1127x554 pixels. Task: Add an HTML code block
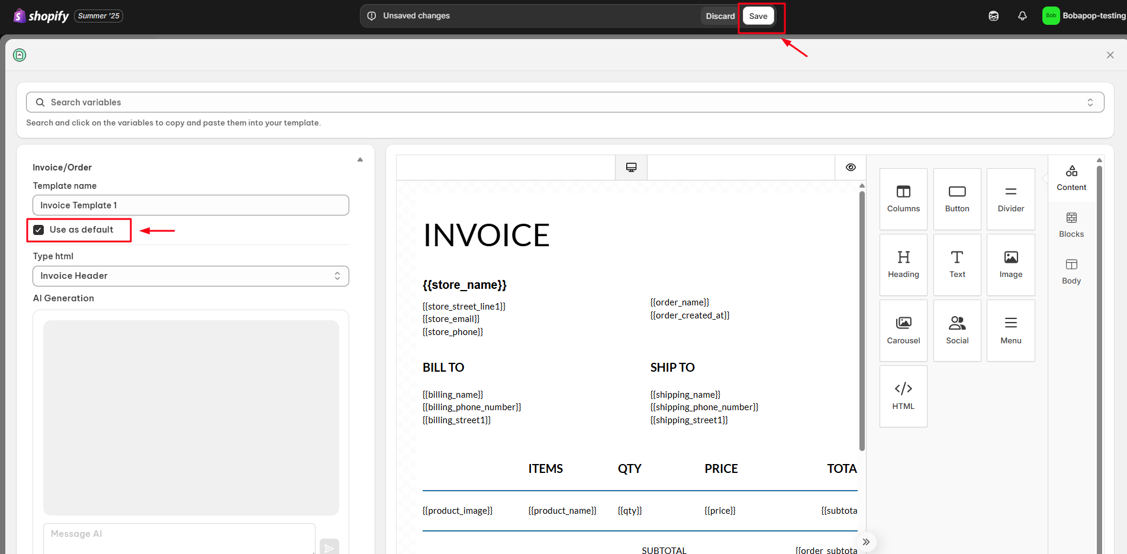pyautogui.click(x=903, y=396)
